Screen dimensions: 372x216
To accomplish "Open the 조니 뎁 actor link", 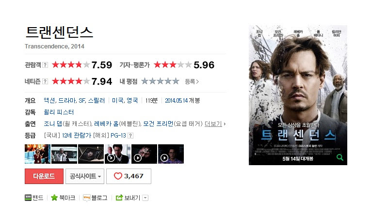I will (x=53, y=123).
